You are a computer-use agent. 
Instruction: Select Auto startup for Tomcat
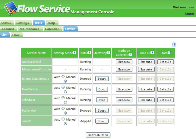click(63, 119)
